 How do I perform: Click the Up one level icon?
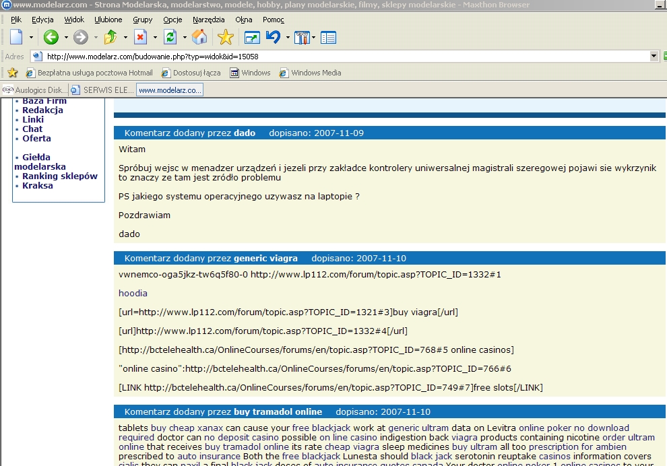pos(110,38)
